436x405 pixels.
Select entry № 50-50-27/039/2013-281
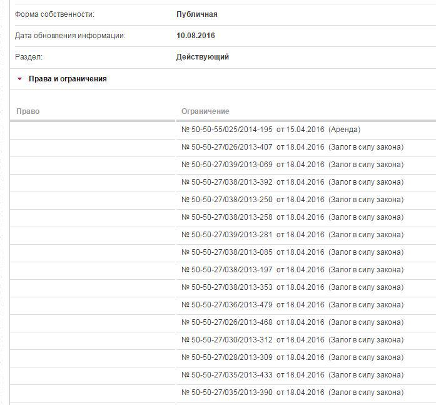coord(292,235)
